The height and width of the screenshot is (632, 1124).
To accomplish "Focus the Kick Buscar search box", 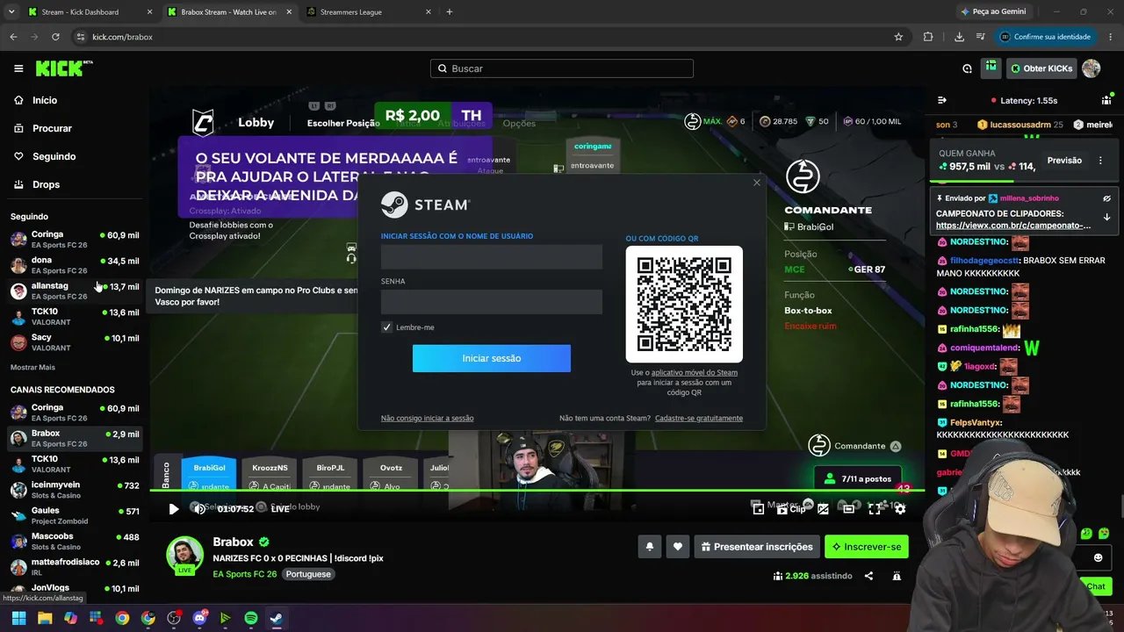I will click(x=562, y=68).
